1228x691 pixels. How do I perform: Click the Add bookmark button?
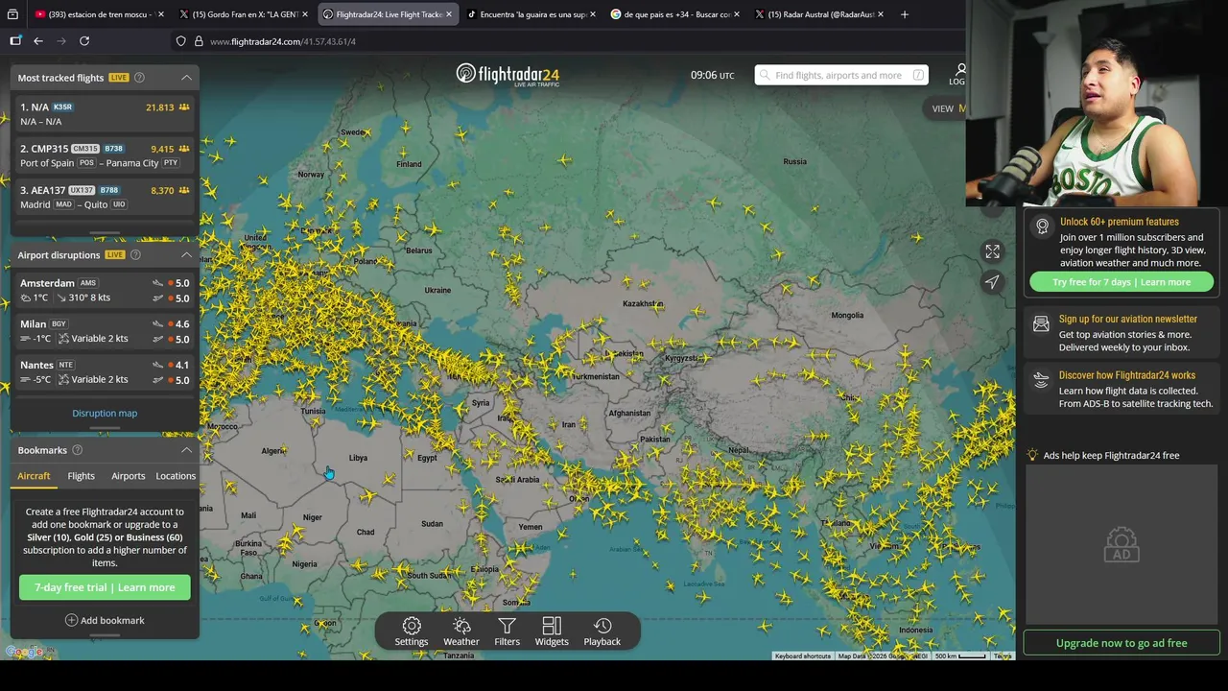105,620
